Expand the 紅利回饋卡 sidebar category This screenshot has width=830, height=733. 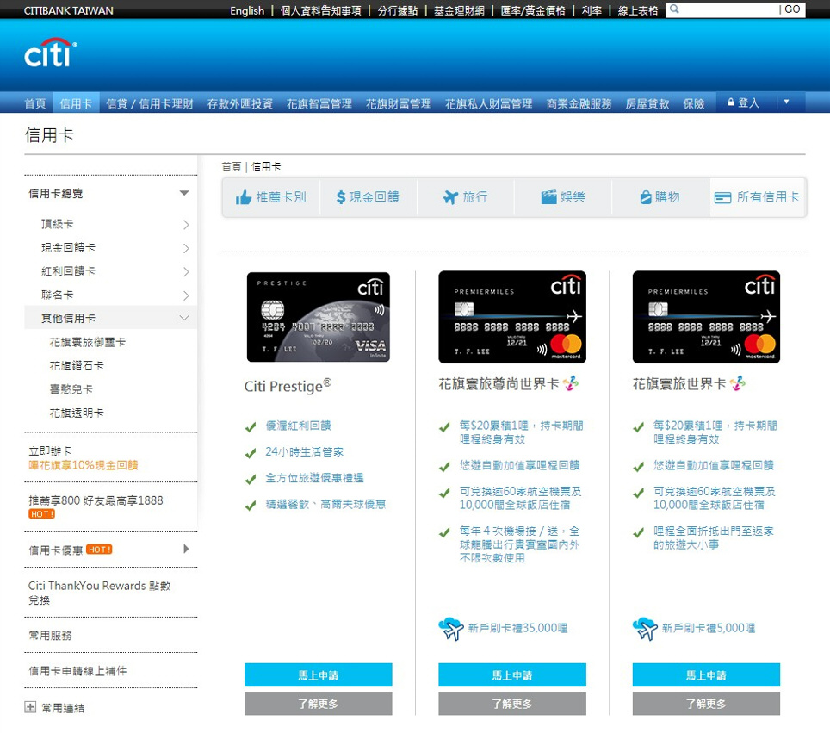186,271
